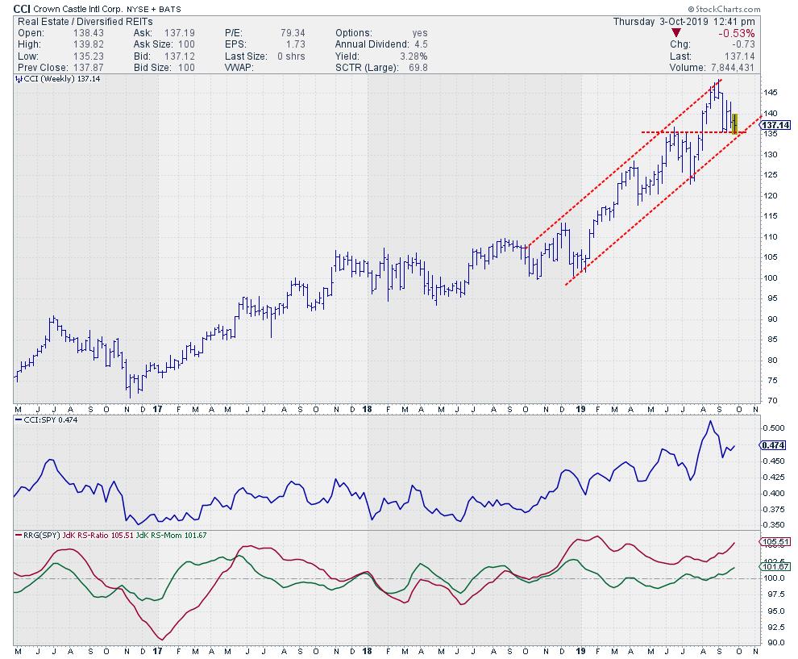Click the yellow highlighted current price bar
The width and height of the screenshot is (798, 659).
734,123
